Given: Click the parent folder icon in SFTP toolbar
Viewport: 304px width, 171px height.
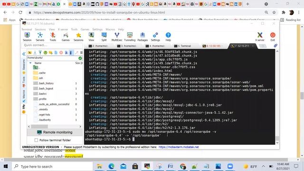Looking at the screenshot, I should [29, 53].
